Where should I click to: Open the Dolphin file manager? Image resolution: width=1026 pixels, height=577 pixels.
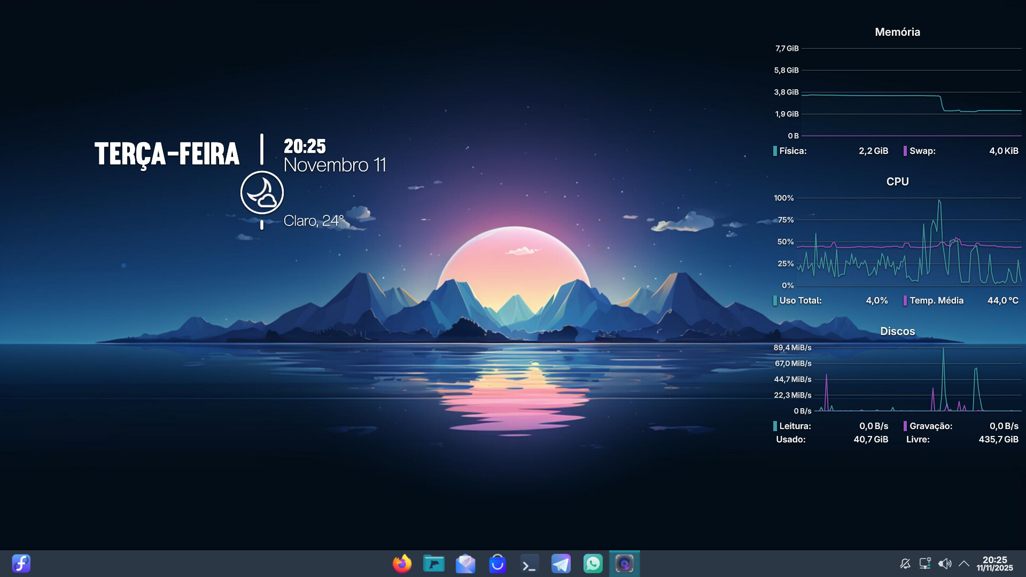tap(433, 564)
